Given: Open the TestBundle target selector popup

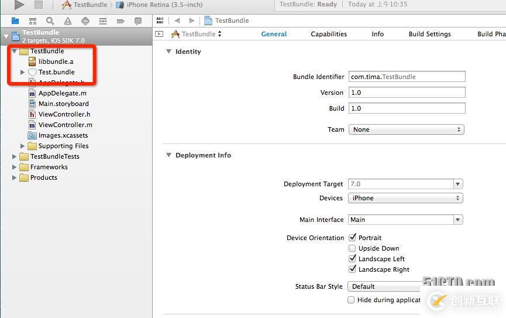Looking at the screenshot, I should click(x=196, y=34).
